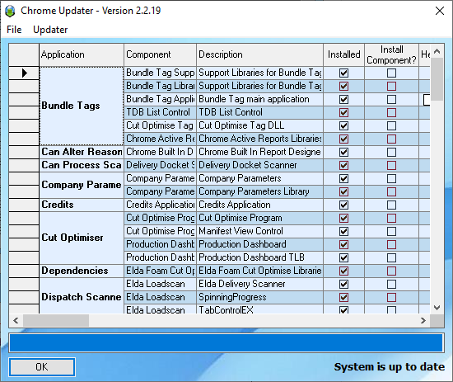Toggle Installed checkbox for TDB List Control
453x382 pixels.
tap(343, 112)
